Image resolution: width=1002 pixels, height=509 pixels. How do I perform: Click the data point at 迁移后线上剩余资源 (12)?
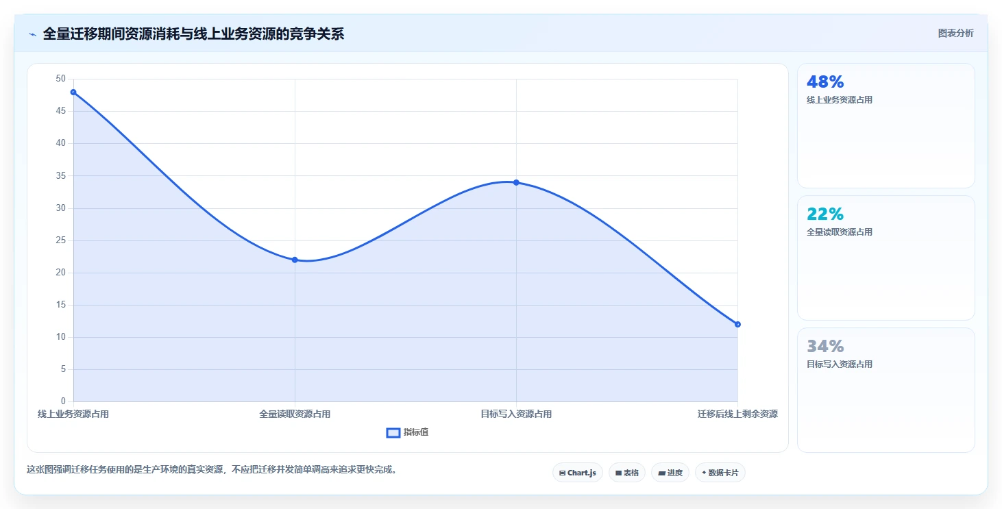pos(737,324)
